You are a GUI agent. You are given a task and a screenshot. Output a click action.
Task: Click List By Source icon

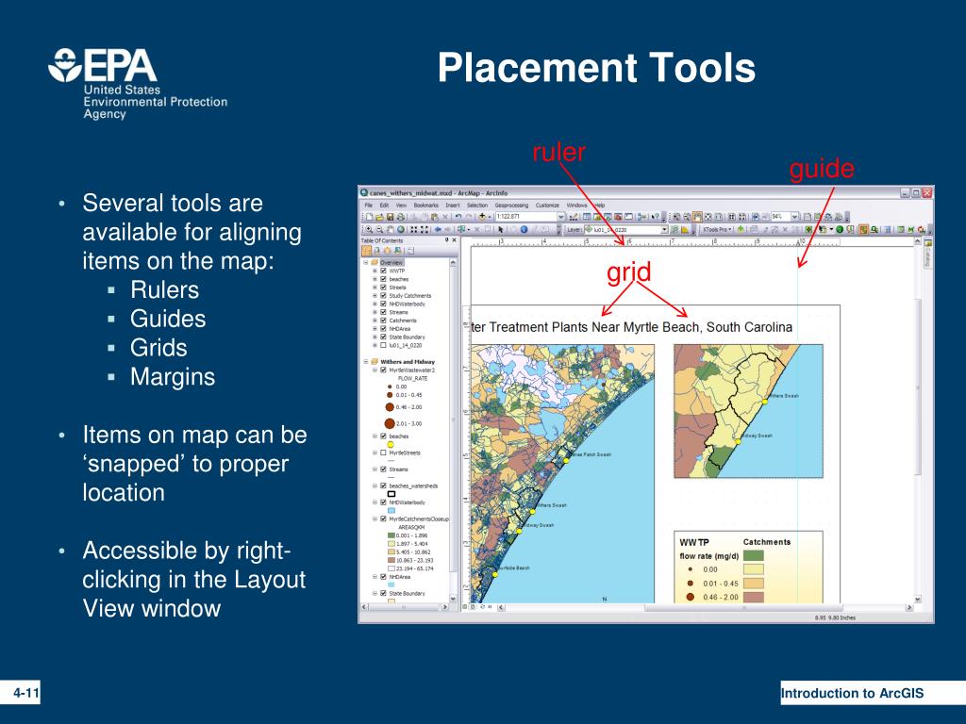[x=376, y=251]
